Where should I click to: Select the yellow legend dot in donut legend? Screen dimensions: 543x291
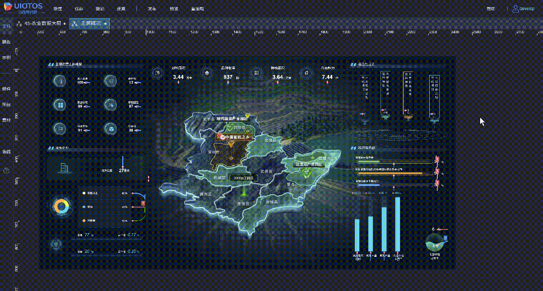pos(84,193)
